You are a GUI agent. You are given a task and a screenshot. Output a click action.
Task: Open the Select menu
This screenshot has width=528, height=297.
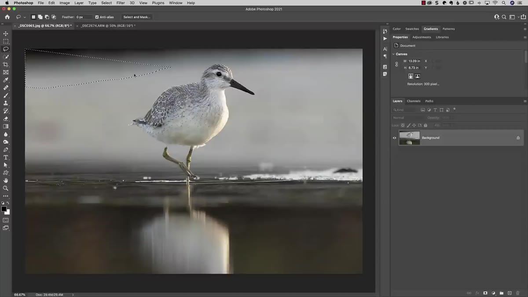[106, 3]
